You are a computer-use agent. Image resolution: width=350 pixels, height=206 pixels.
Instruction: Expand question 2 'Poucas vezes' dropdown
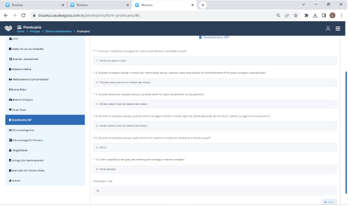click(215, 82)
